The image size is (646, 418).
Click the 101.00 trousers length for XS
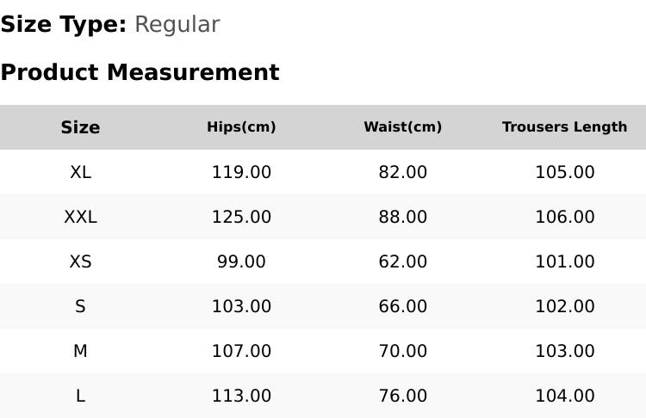tap(564, 261)
